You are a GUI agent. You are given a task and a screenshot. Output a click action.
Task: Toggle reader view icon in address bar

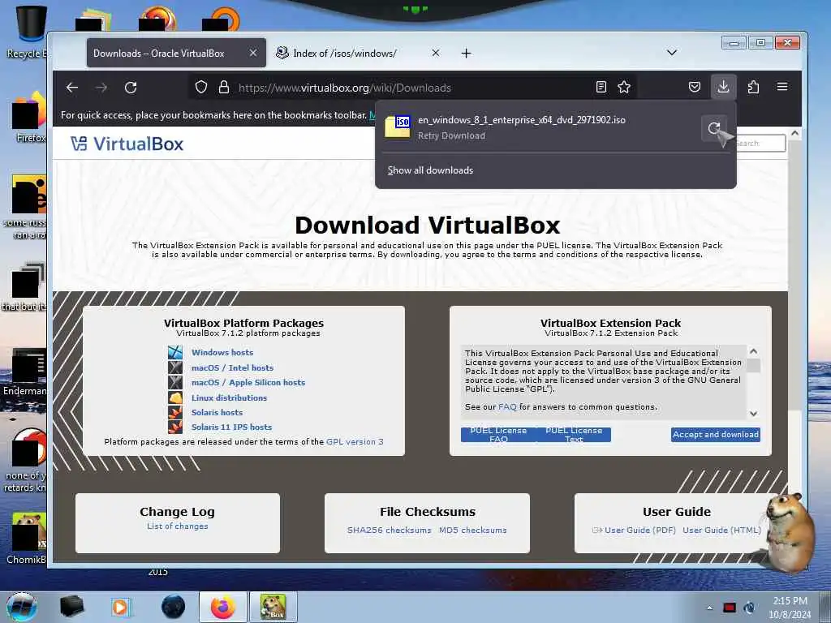click(601, 87)
